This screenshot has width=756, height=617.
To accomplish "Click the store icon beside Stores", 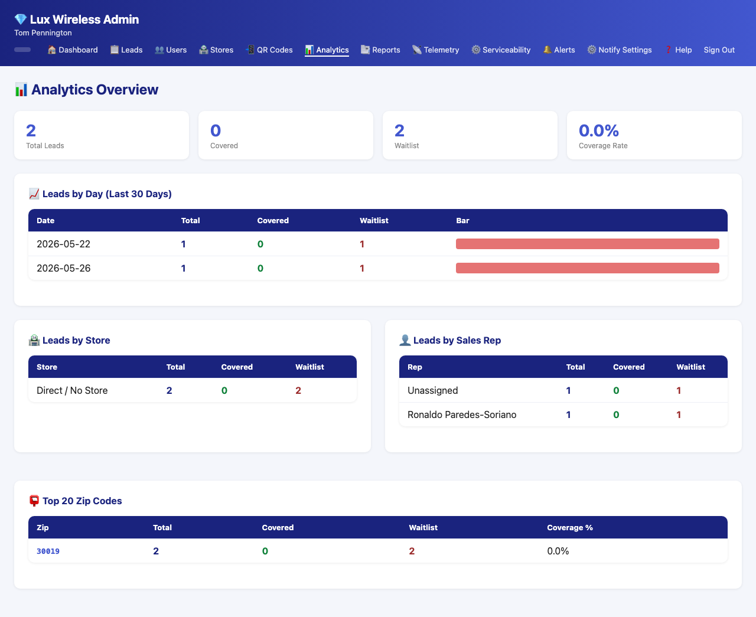I will pos(204,50).
